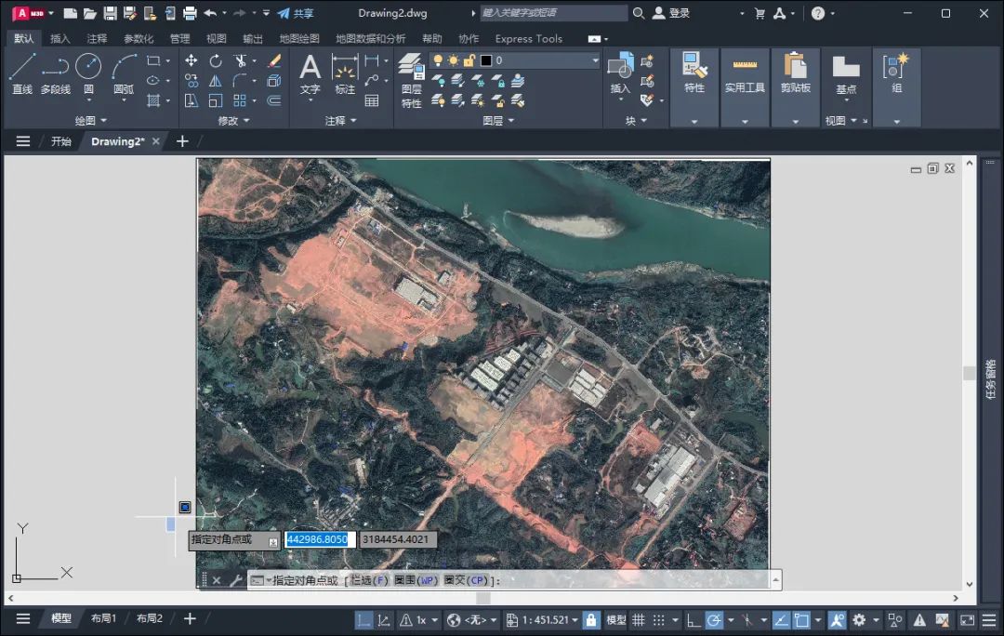
Task: Select the 多段线 polyline tool
Action: coord(56,73)
